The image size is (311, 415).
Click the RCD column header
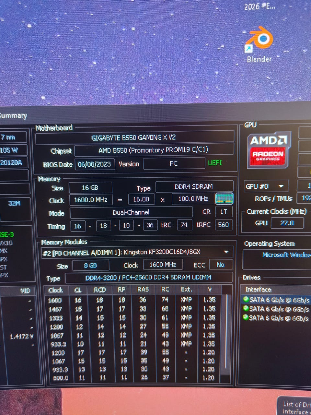pyautogui.click(x=100, y=290)
